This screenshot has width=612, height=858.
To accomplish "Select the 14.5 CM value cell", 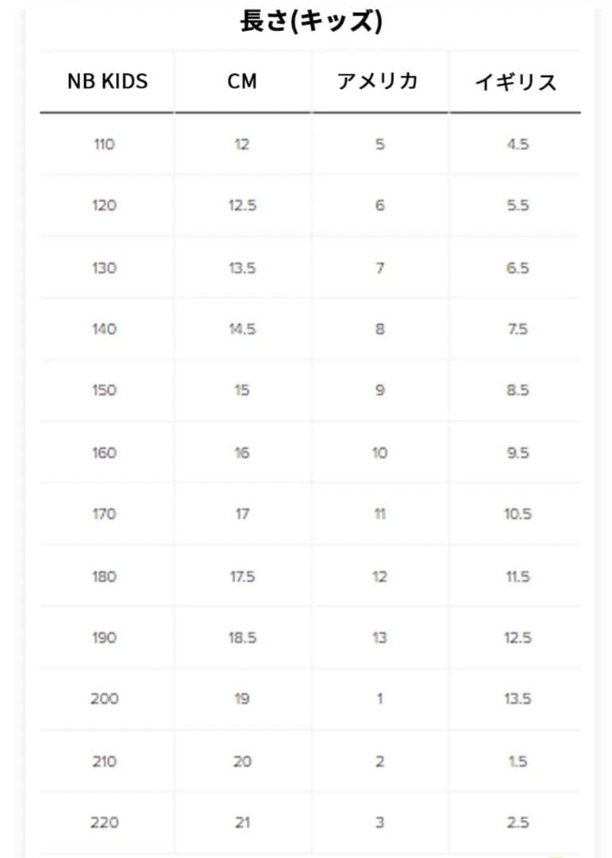I will click(x=242, y=329).
